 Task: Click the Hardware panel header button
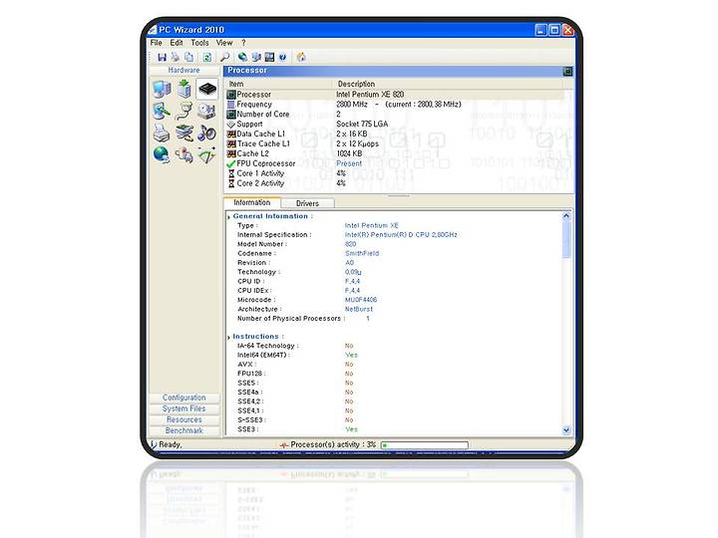184,71
